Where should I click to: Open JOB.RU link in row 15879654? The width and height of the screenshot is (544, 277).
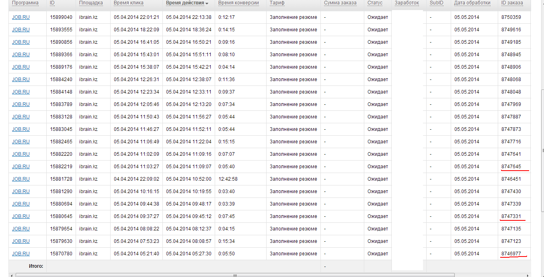(x=21, y=229)
